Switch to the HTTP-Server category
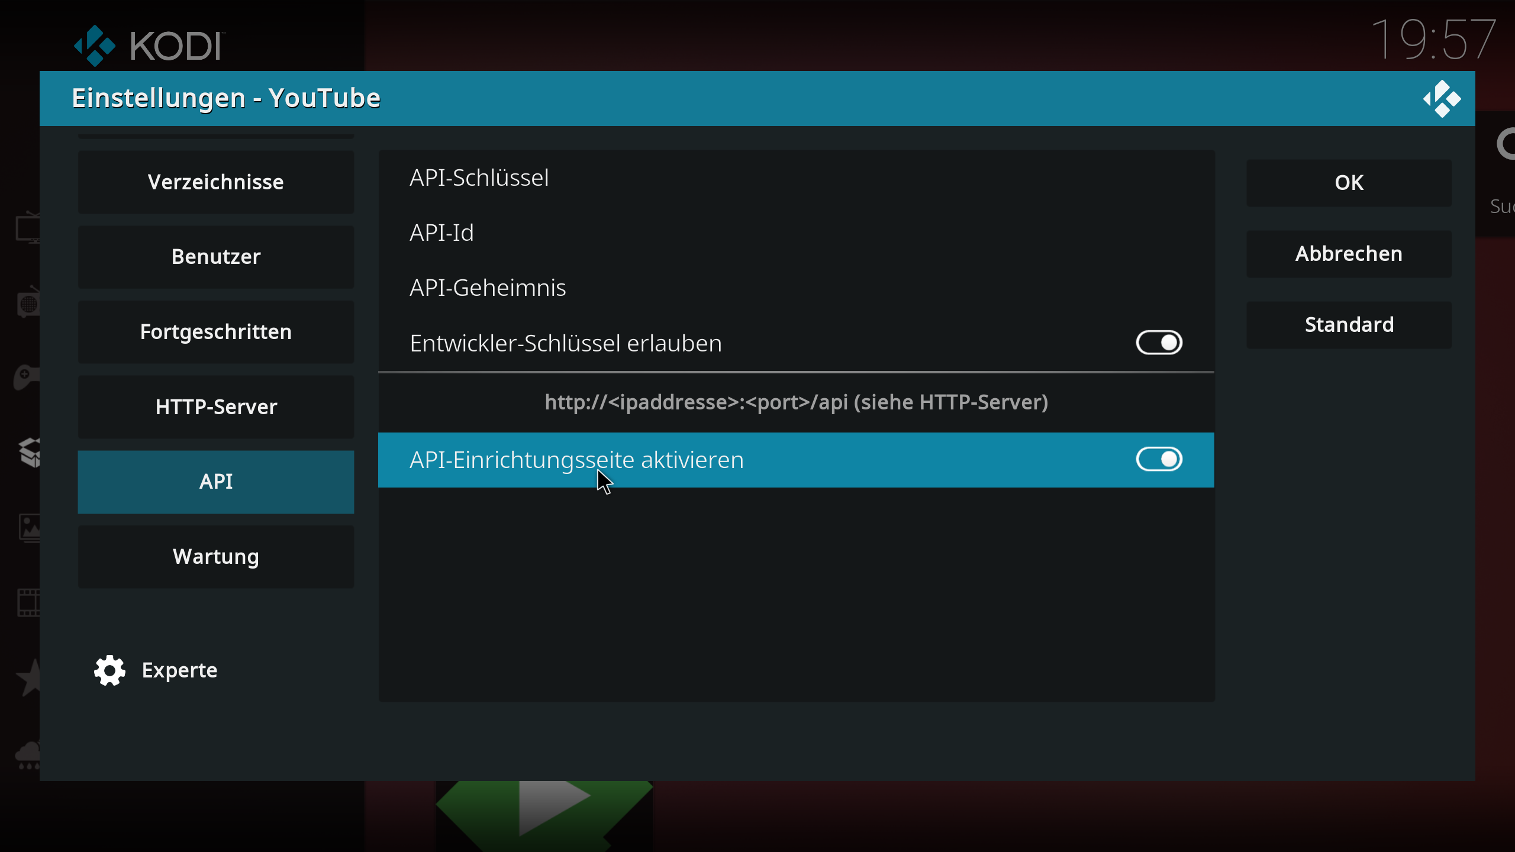 coord(216,407)
